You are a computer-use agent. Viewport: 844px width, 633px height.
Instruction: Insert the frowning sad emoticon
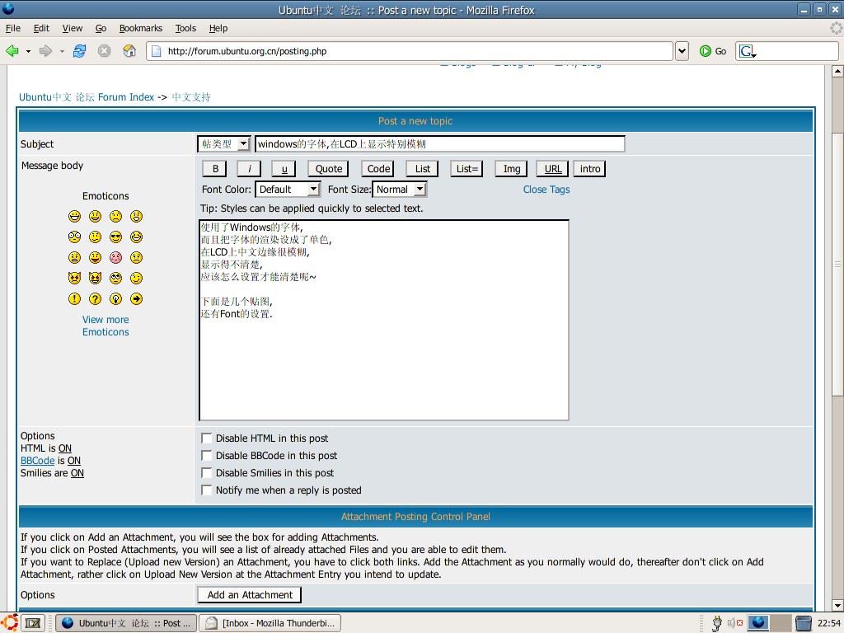click(115, 217)
